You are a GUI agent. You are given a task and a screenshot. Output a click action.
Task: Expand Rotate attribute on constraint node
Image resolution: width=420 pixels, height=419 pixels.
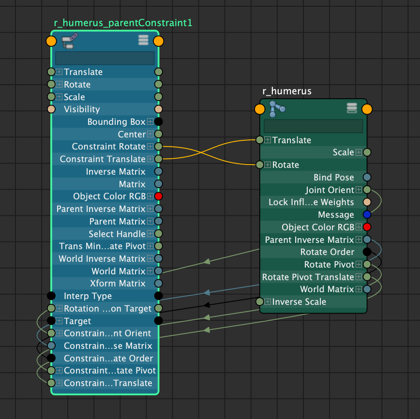point(59,84)
